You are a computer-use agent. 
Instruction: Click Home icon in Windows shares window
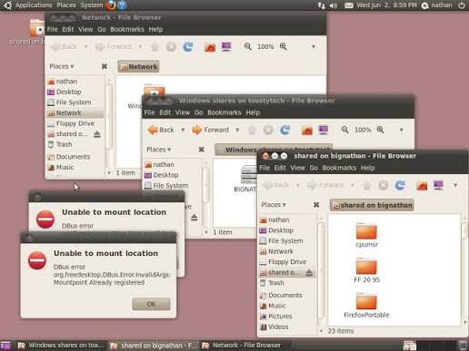tap(307, 131)
